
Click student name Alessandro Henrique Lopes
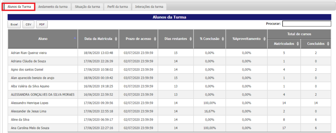tap(29, 102)
